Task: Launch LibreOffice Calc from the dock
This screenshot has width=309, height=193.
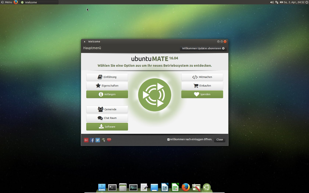Action: pos(175,188)
